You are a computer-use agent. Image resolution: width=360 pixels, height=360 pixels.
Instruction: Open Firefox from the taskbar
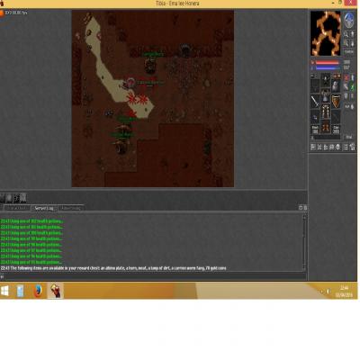tap(38, 291)
